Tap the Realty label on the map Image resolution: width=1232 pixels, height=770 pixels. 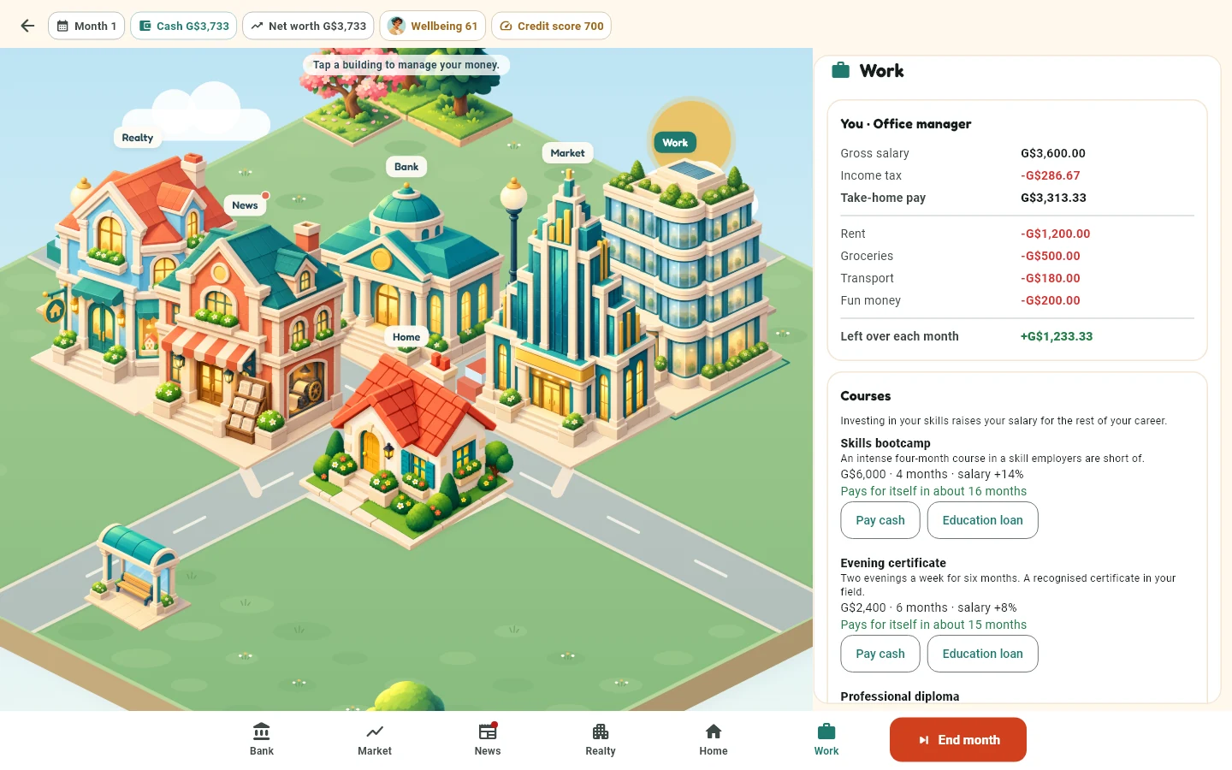(x=138, y=138)
